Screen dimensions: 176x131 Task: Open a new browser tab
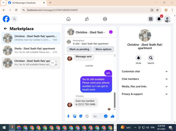point(50,3)
